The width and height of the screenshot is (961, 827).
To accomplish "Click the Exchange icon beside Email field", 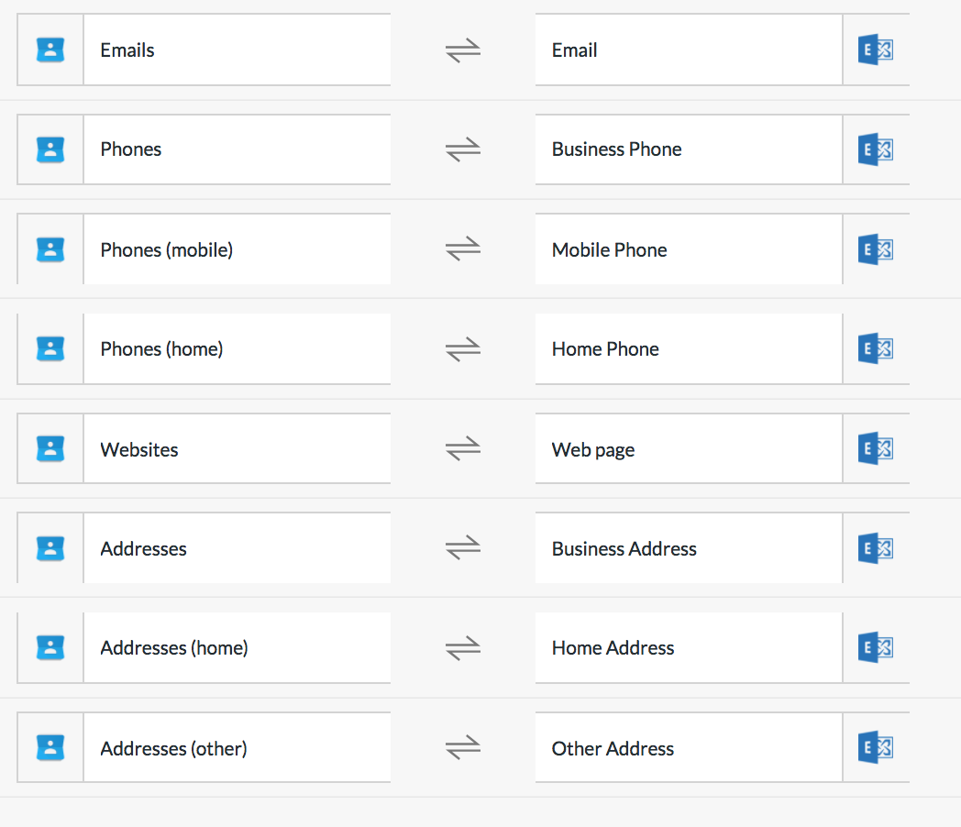I will pyautogui.click(x=875, y=50).
